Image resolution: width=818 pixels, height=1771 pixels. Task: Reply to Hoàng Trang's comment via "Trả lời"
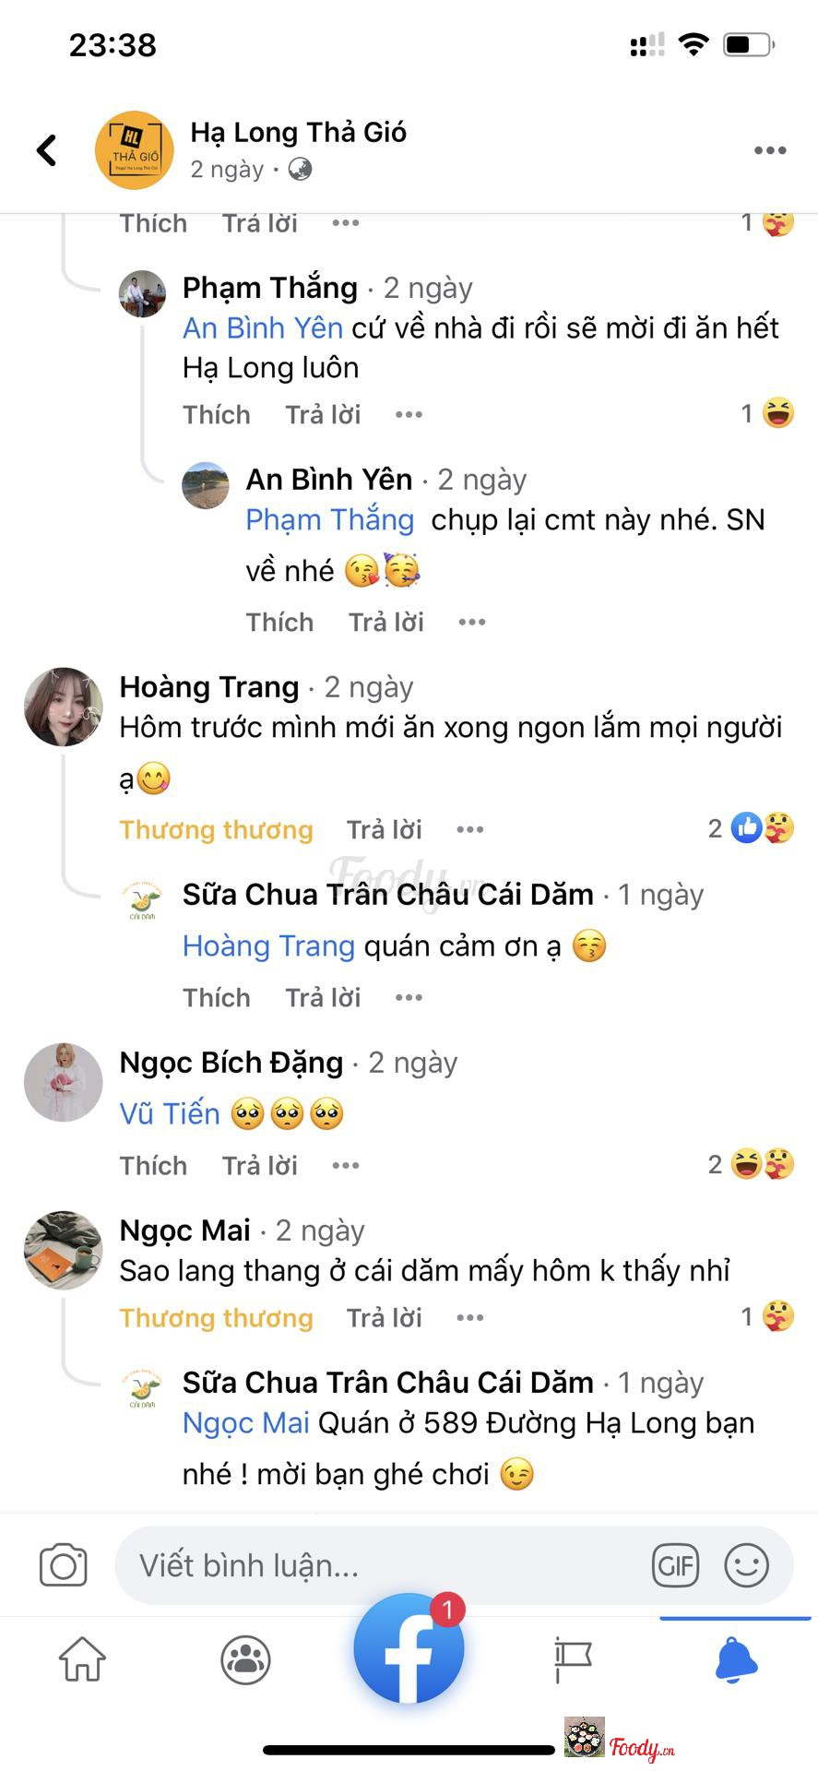(384, 830)
